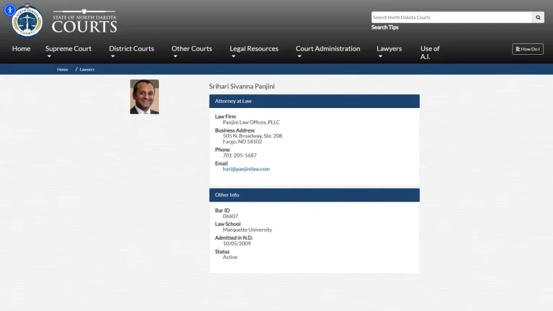
Task: Click the address line 505 N. Broadway, Ste. 208
Action: tap(253, 136)
